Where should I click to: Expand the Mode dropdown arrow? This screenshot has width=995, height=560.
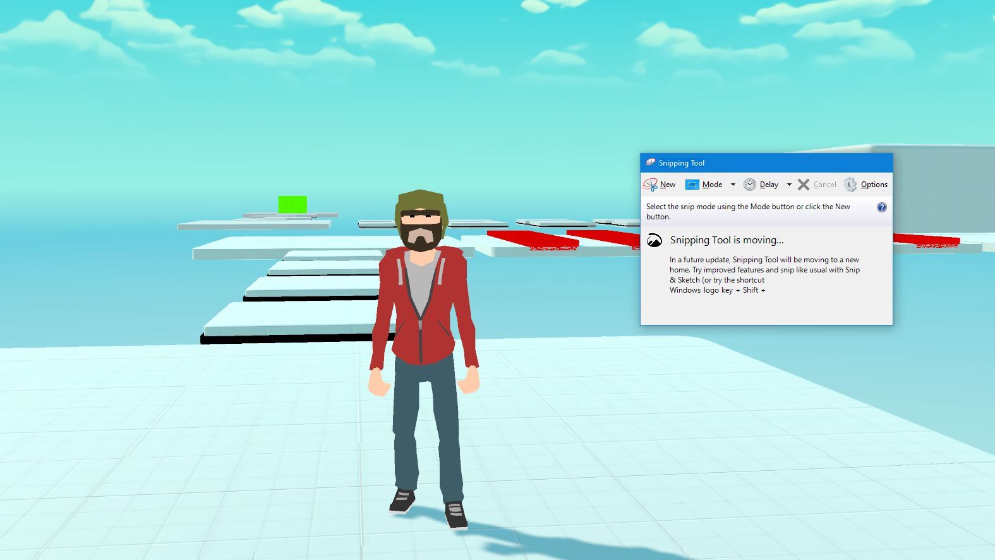[x=733, y=185]
